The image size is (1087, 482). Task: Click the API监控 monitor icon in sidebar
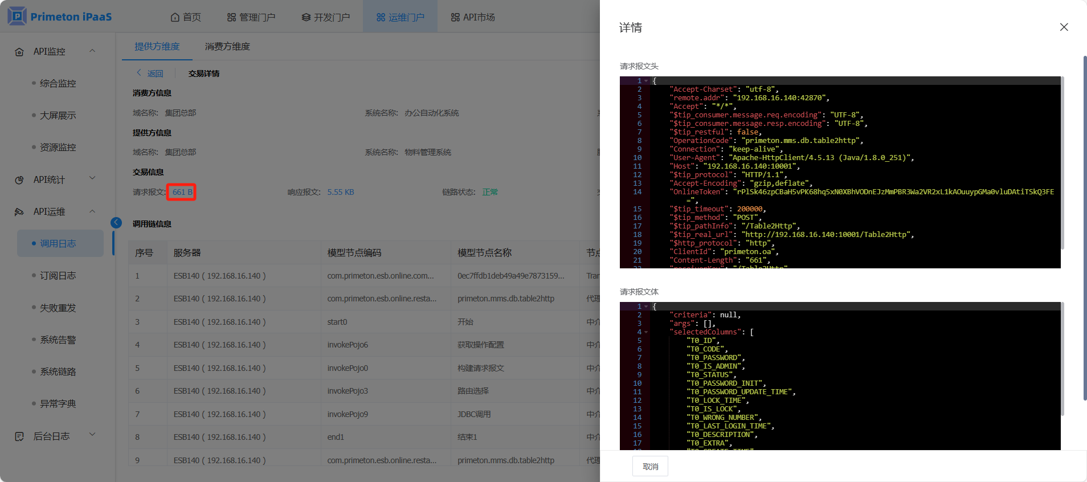click(19, 52)
